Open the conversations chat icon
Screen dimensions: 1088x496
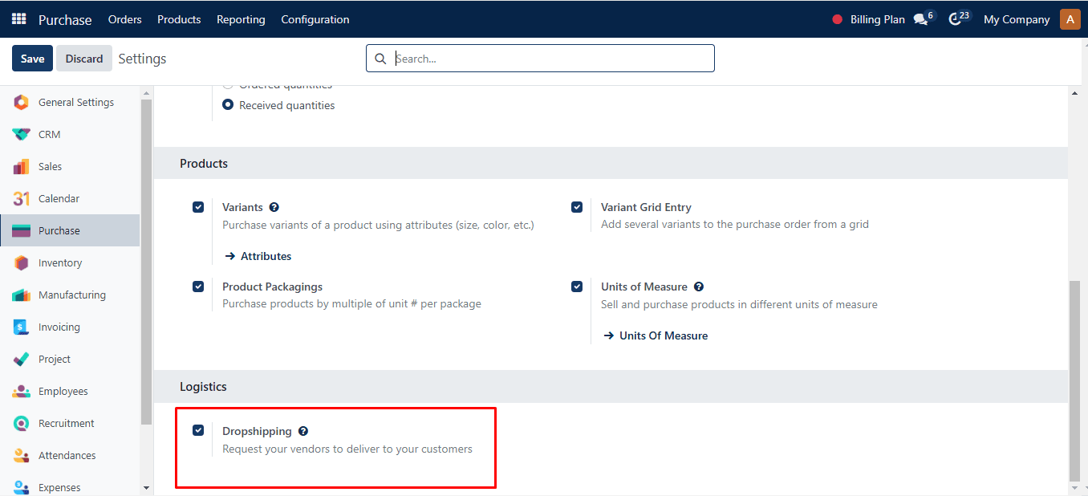click(x=920, y=19)
